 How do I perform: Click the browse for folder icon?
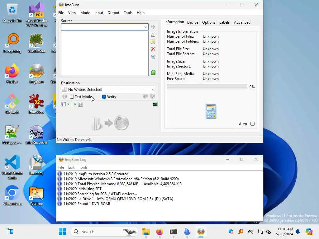(153, 42)
